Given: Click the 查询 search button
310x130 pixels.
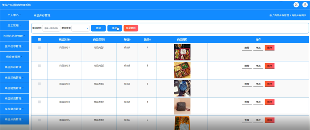Looking at the screenshot, I should click(98, 28).
